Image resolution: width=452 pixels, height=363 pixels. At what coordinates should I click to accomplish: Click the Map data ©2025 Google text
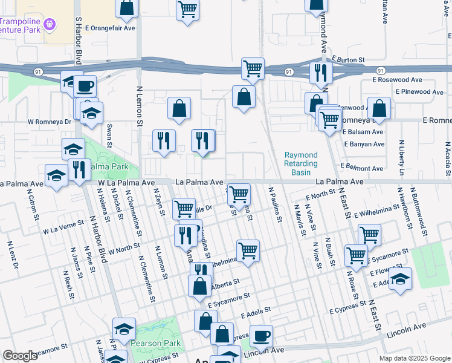click(415, 358)
